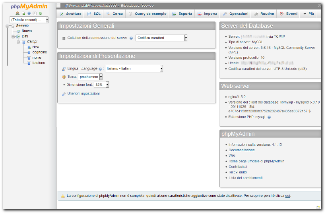Select the cognome column label

coord(39,52)
